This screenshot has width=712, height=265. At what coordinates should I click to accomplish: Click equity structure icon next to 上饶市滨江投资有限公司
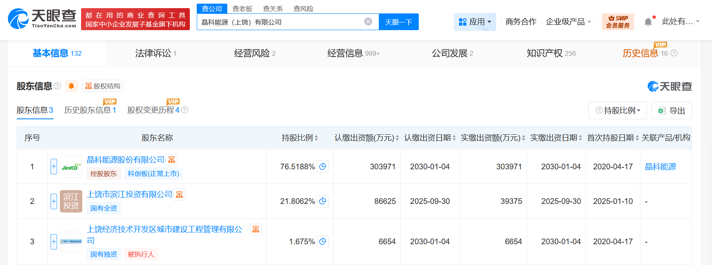(179, 195)
